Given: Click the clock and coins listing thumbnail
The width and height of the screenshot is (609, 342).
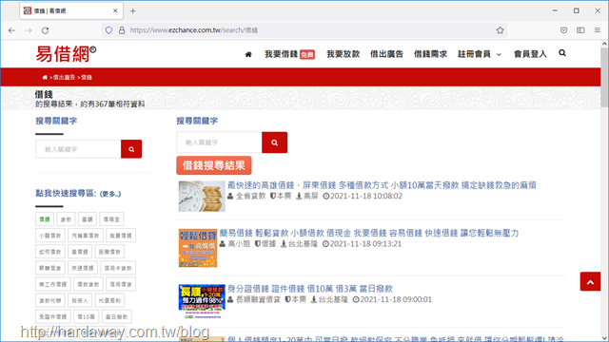Looking at the screenshot, I should click(x=202, y=197).
